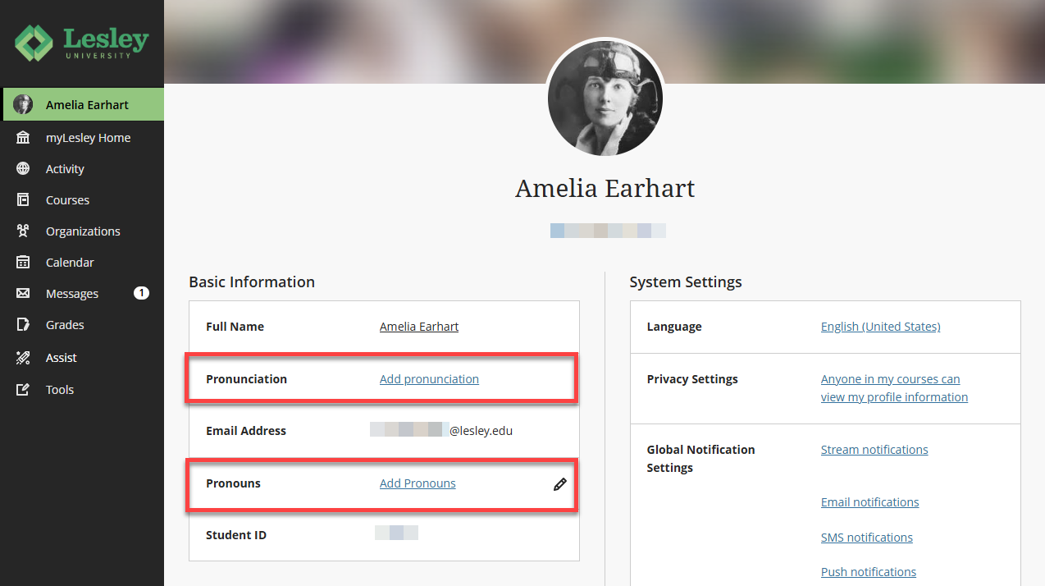This screenshot has height=586, width=1045.
Task: Click the large profile picture avatar
Action: click(605, 98)
